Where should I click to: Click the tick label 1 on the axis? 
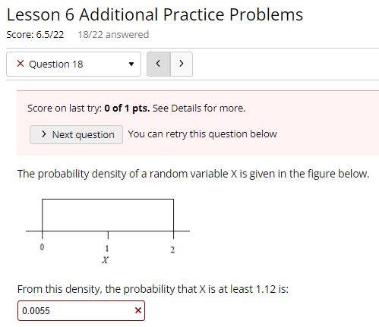pyautogui.click(x=107, y=249)
